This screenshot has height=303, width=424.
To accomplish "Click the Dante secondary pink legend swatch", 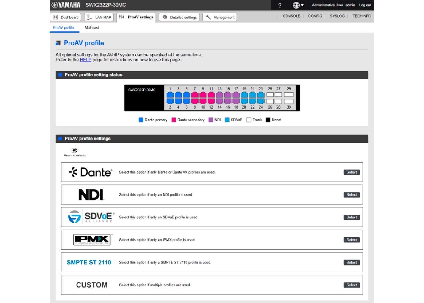I will (173, 120).
